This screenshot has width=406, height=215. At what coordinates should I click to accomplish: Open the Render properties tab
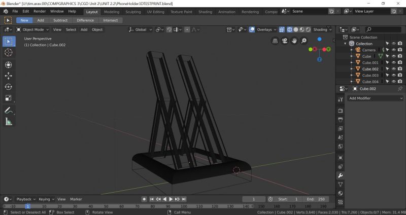(x=341, y=111)
